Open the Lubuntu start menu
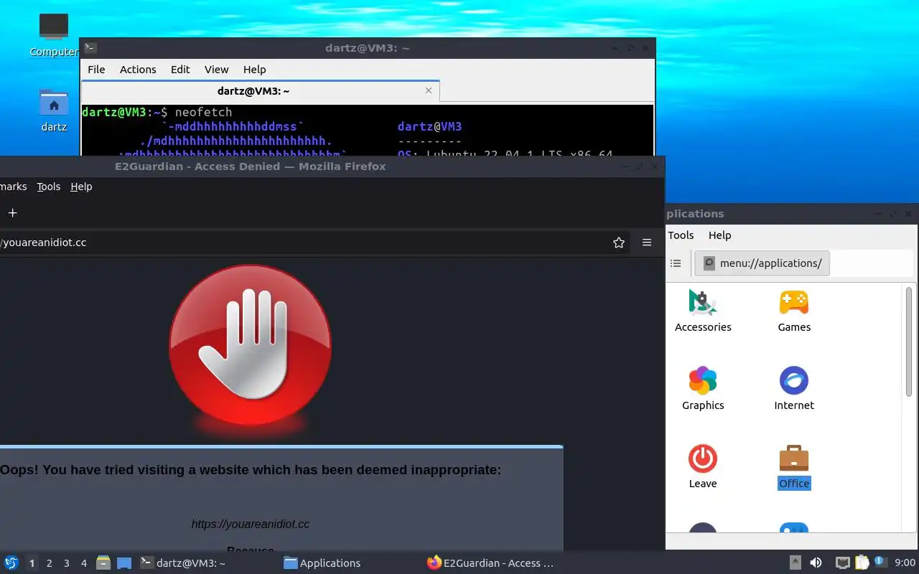Viewport: 919px width, 574px height. pos(11,563)
